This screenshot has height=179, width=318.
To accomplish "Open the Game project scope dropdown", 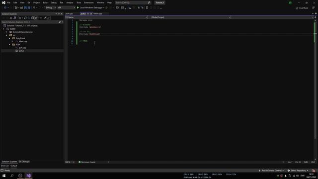I will [106, 17].
